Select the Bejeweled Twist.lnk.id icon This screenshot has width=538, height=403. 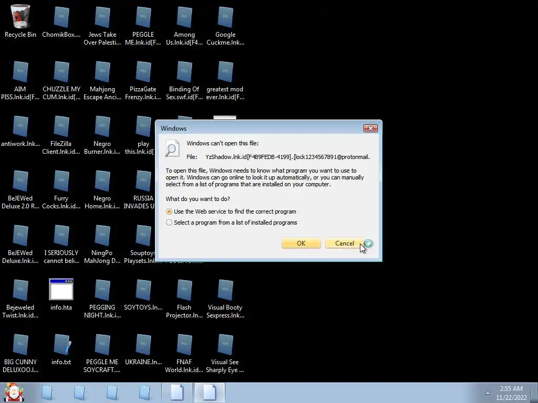(20, 298)
